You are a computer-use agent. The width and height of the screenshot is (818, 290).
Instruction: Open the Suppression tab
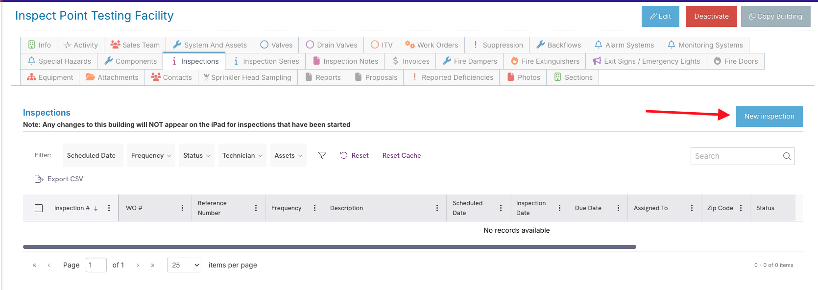[497, 45]
